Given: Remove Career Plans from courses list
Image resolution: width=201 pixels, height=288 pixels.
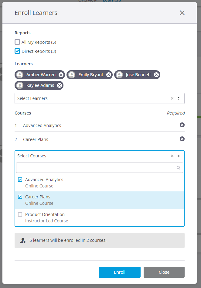Looking at the screenshot, I should point(182,139).
